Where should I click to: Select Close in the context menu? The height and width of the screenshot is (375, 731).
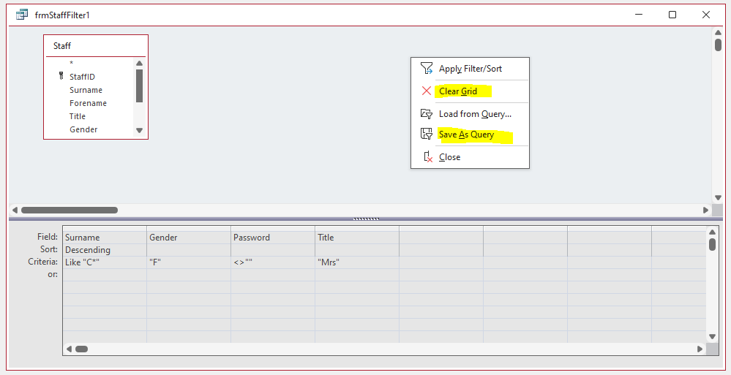(470, 157)
